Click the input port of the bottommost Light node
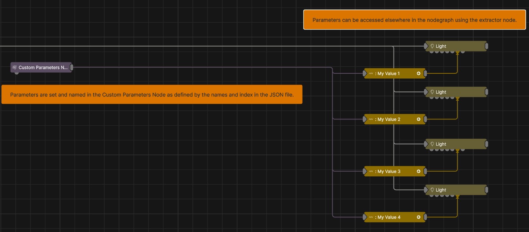Viewport: 529px width, 232px height. pyautogui.click(x=426, y=190)
